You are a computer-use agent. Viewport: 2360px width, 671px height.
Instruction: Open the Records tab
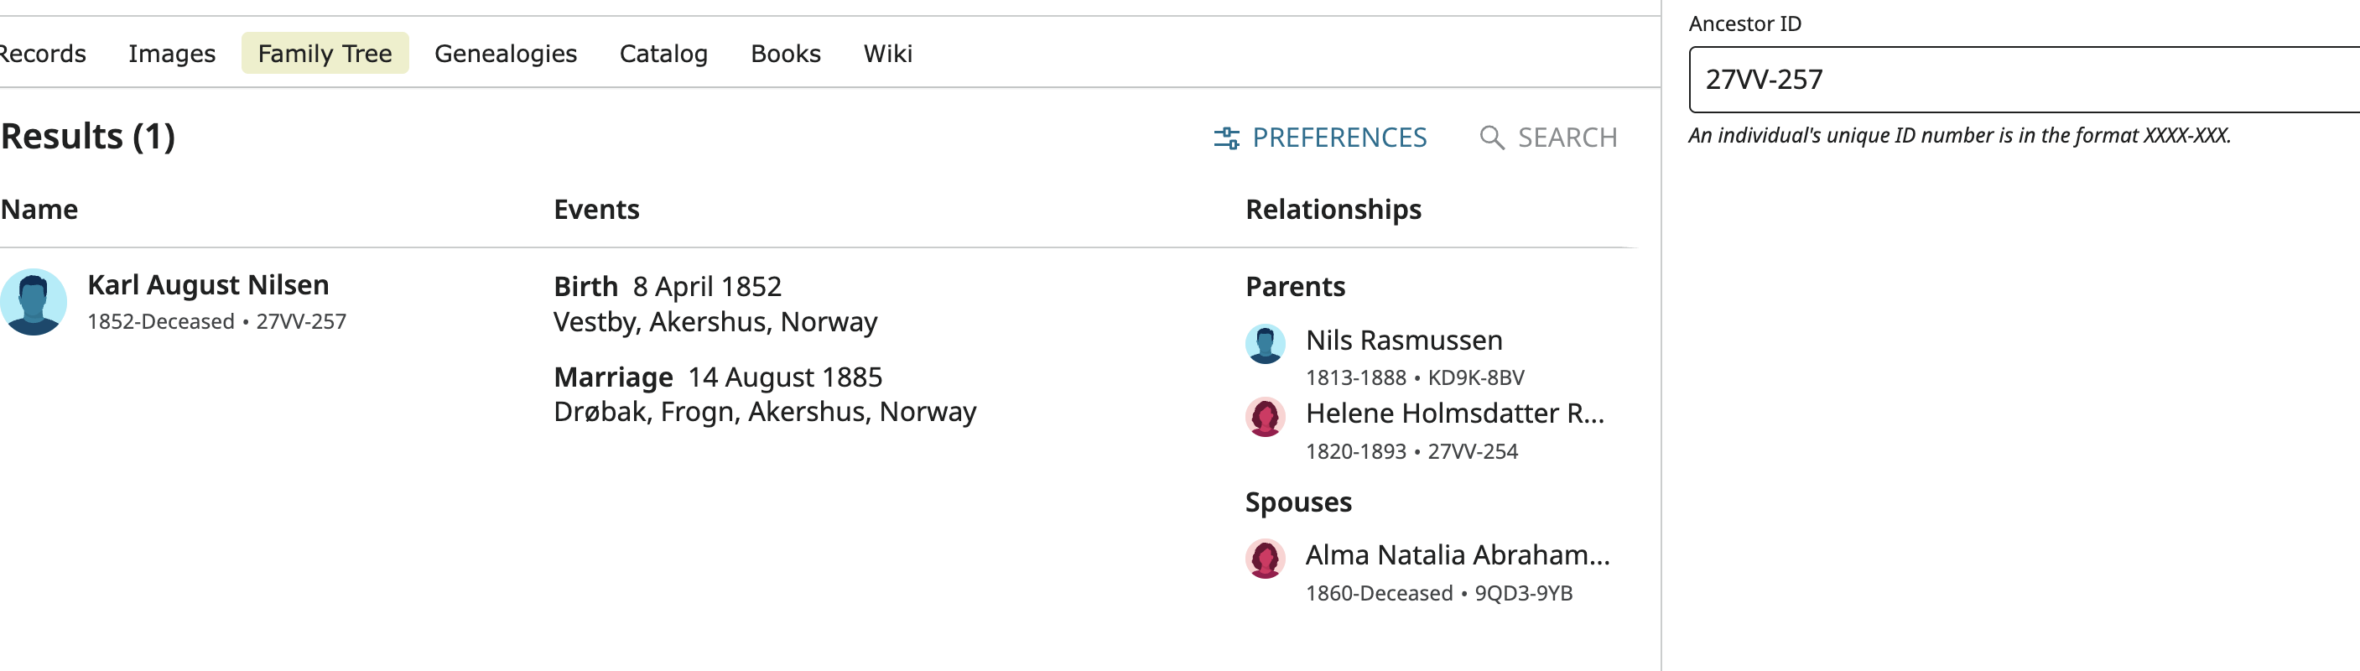coord(42,53)
